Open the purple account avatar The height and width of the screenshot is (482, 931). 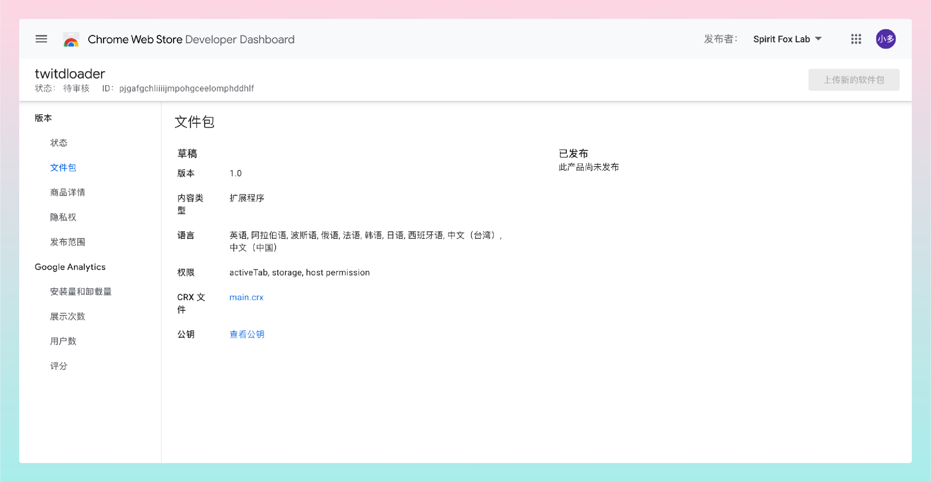(x=885, y=39)
